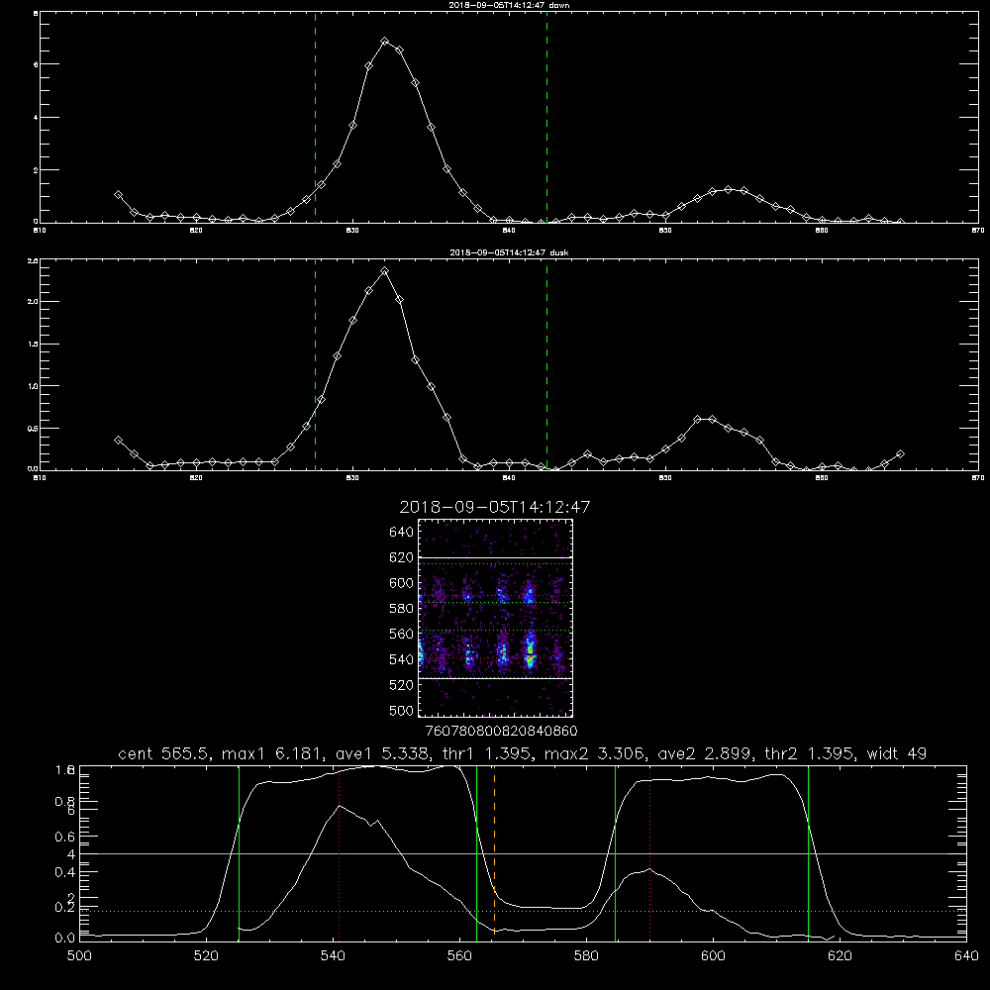
Task: Click the last data point of the dusk curve
Action: (x=900, y=454)
